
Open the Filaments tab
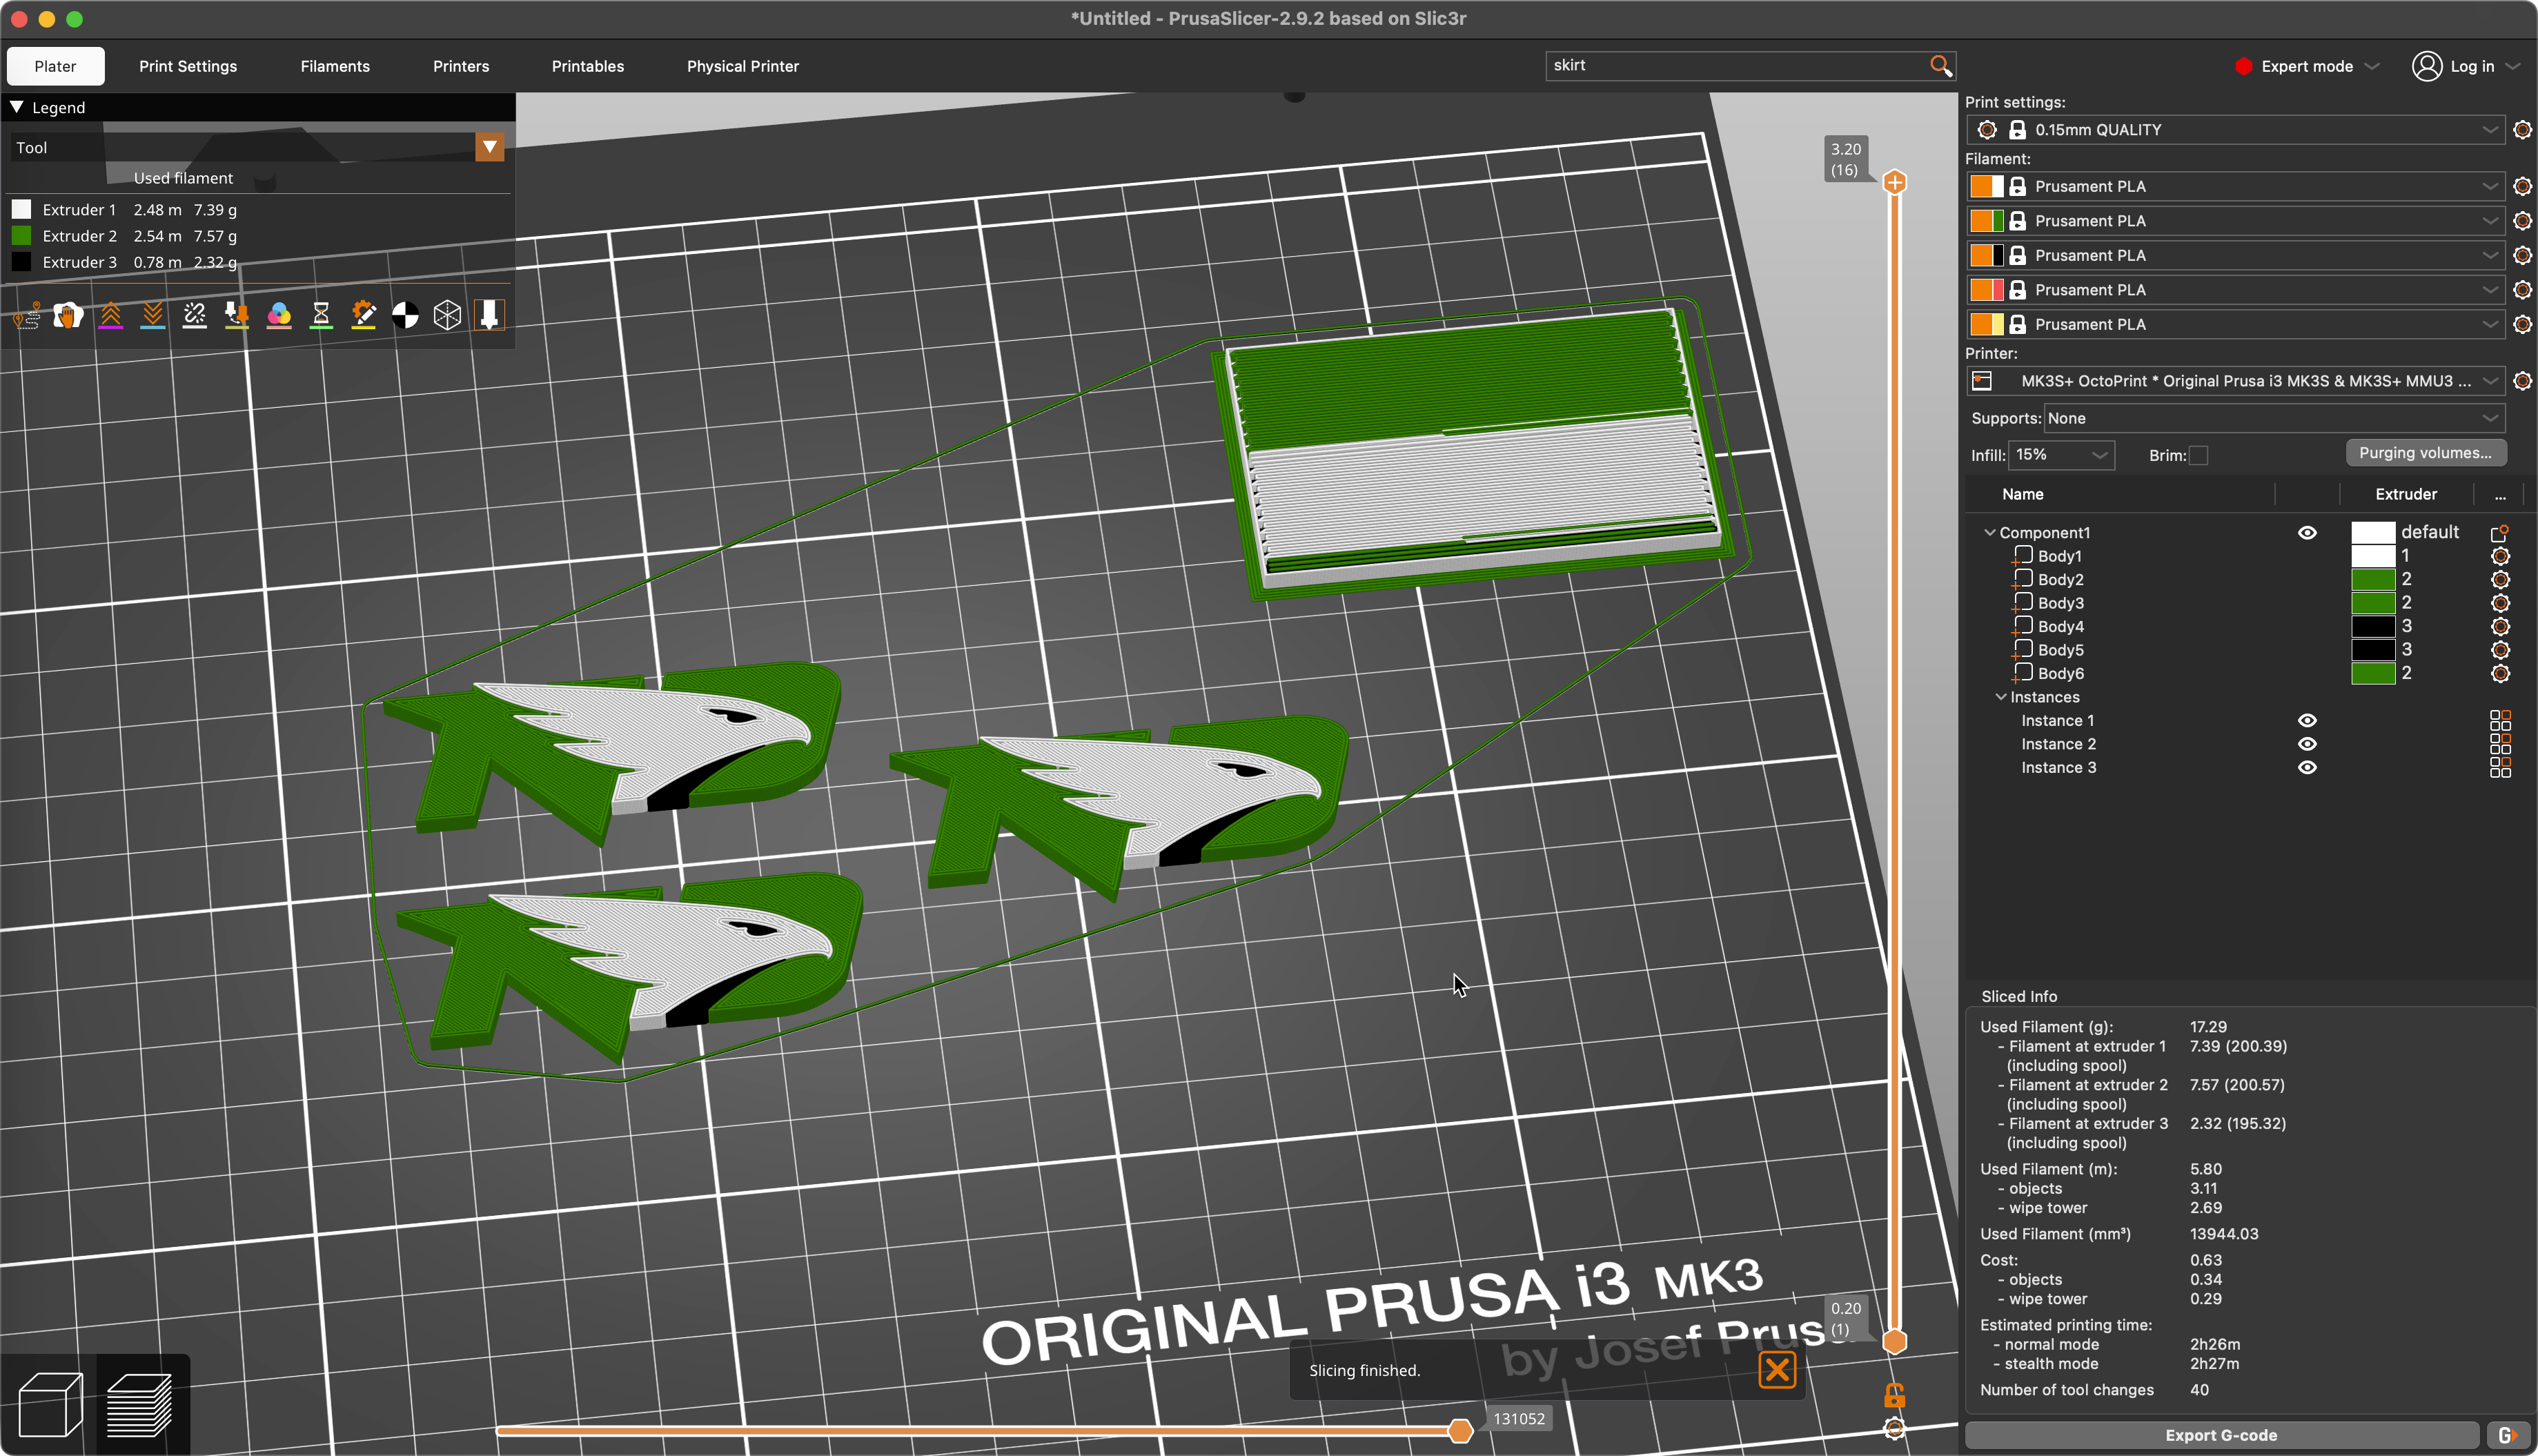point(335,66)
